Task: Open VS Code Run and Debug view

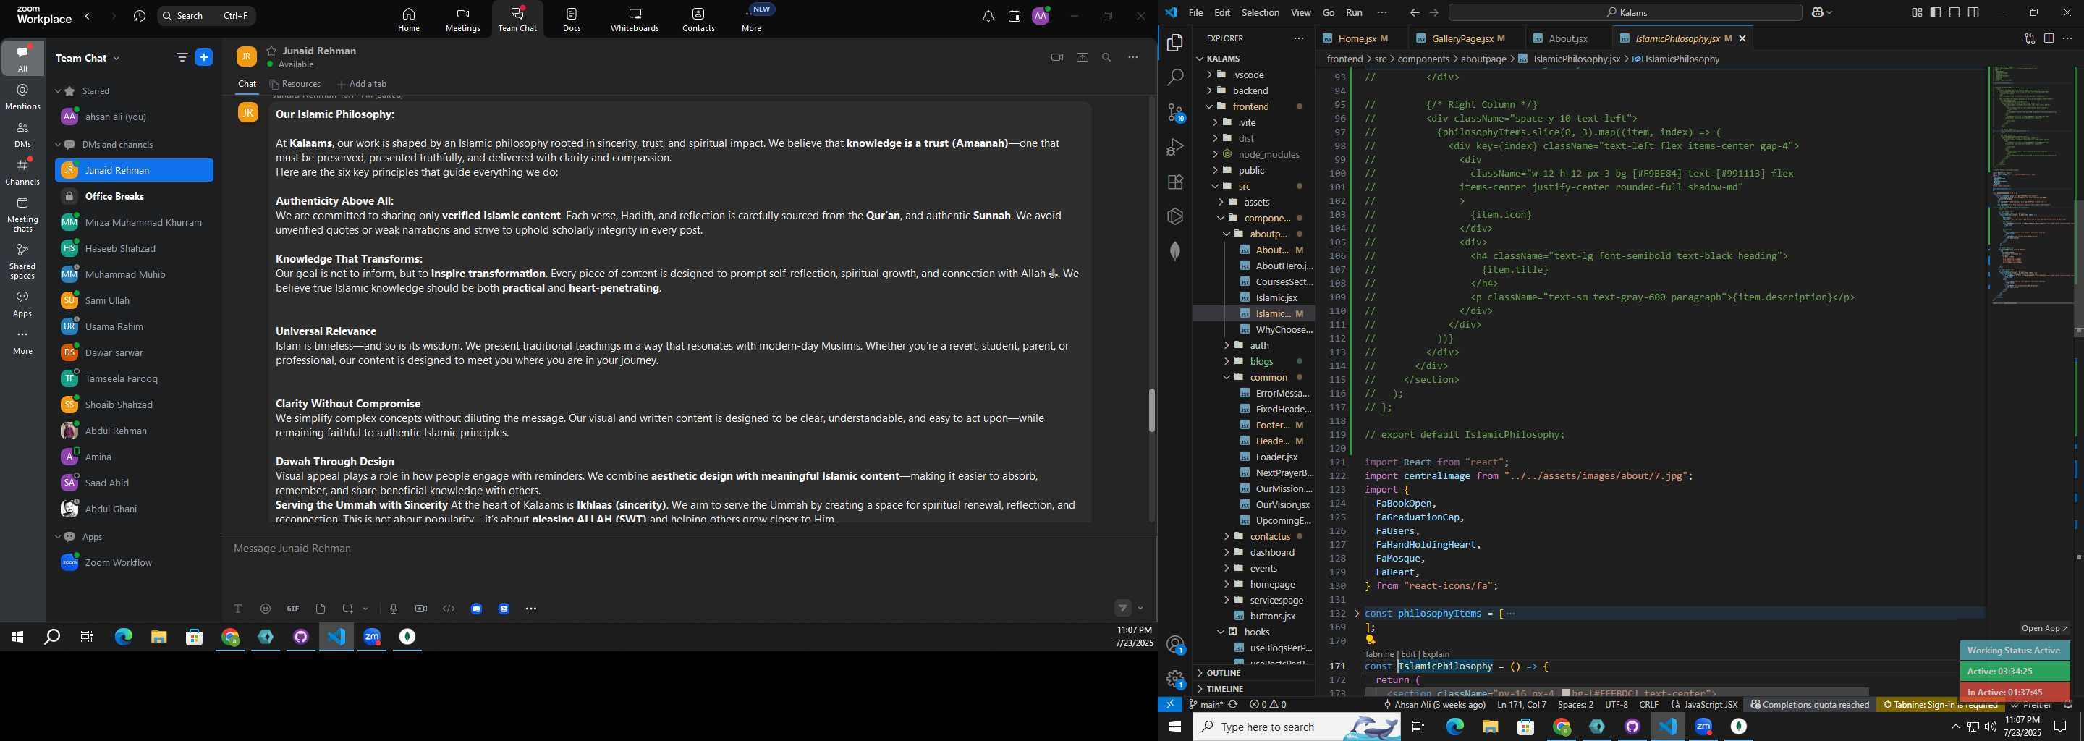Action: click(1174, 147)
